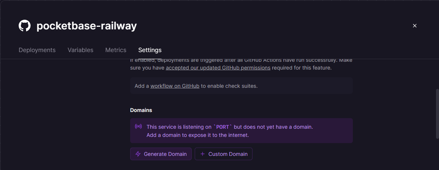Viewport: 439px width, 170px height.
Task: Select the Settings tab
Action: point(150,50)
